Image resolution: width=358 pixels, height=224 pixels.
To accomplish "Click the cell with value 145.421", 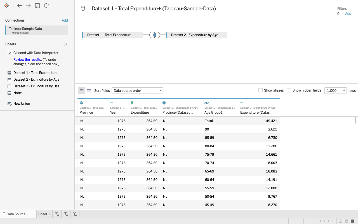I will click(259, 121).
